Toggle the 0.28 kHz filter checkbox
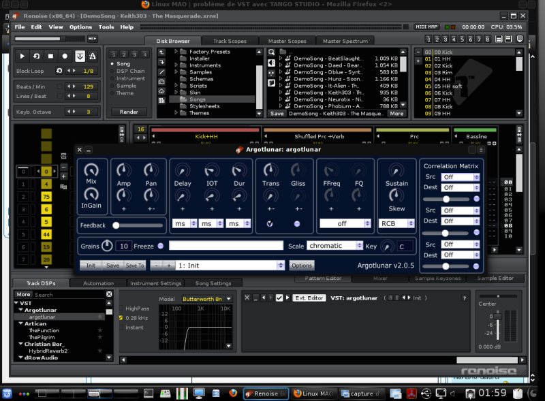This screenshot has height=401, width=545. coord(121,318)
